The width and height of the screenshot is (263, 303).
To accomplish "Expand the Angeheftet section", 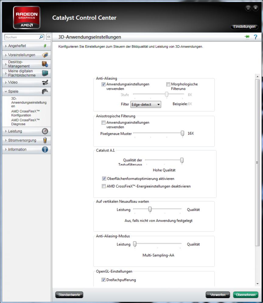I will pyautogui.click(x=26, y=46).
